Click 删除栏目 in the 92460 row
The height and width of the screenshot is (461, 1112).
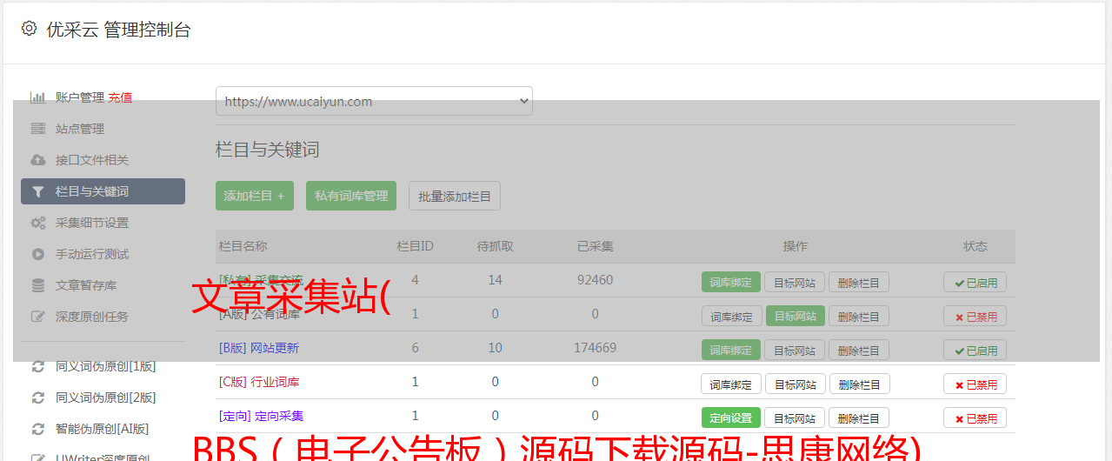point(859,282)
